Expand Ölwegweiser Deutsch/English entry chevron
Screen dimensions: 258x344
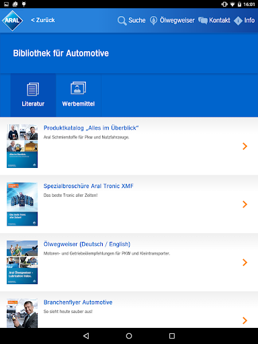pos(245,262)
